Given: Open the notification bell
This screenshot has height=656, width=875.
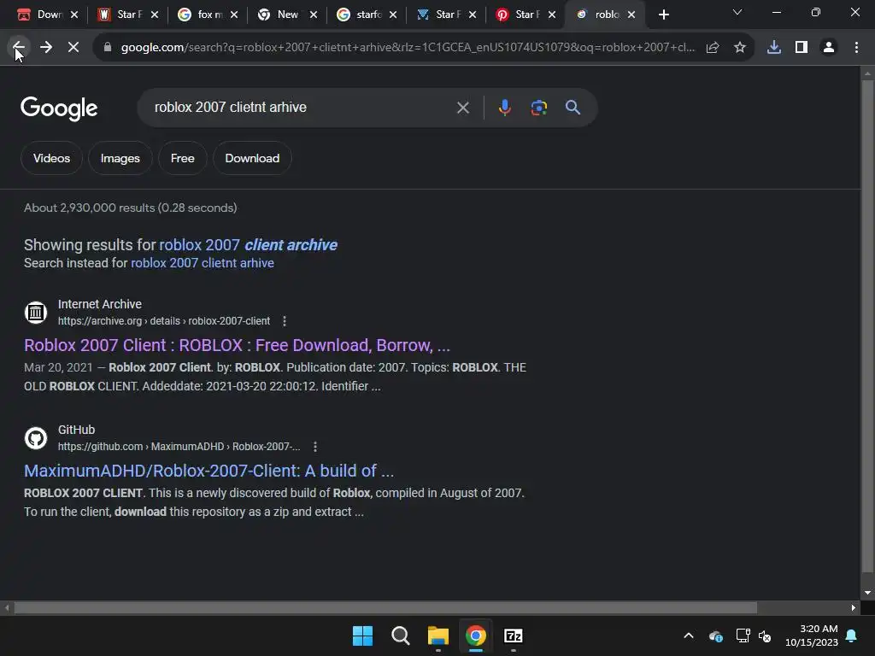Looking at the screenshot, I should click(852, 635).
